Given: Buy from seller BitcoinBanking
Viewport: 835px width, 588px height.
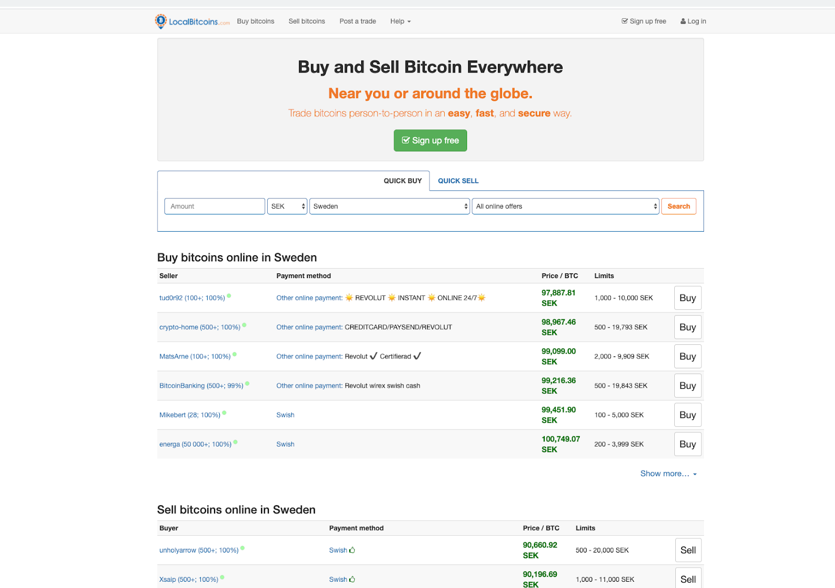Looking at the screenshot, I should coord(688,386).
